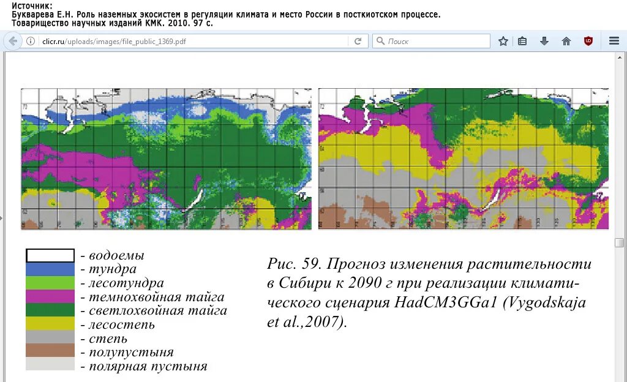Click the gray степь swatch
The width and height of the screenshot is (627, 382).
pos(50,337)
